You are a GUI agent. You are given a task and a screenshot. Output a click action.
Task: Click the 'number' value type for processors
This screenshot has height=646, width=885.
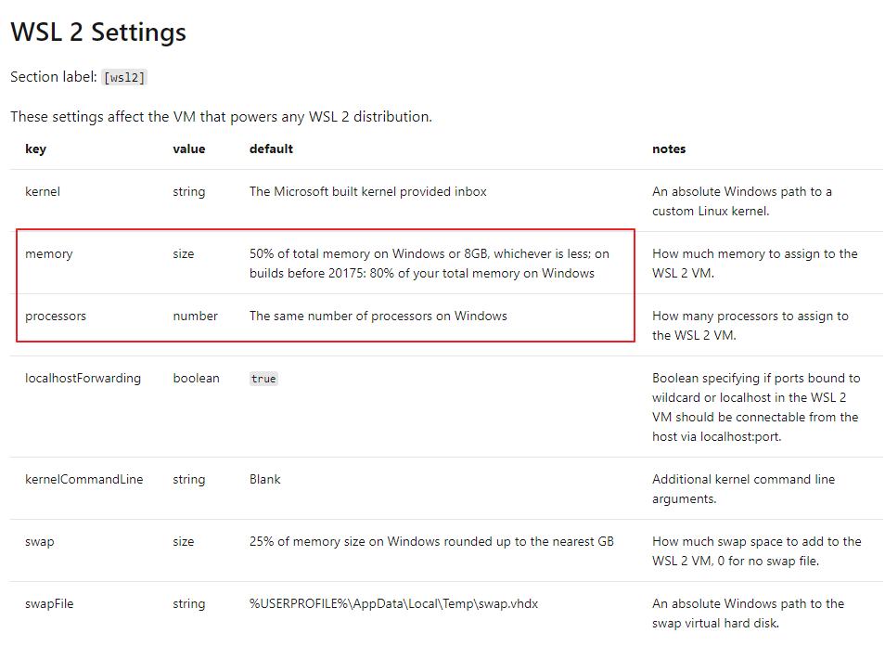tap(195, 316)
